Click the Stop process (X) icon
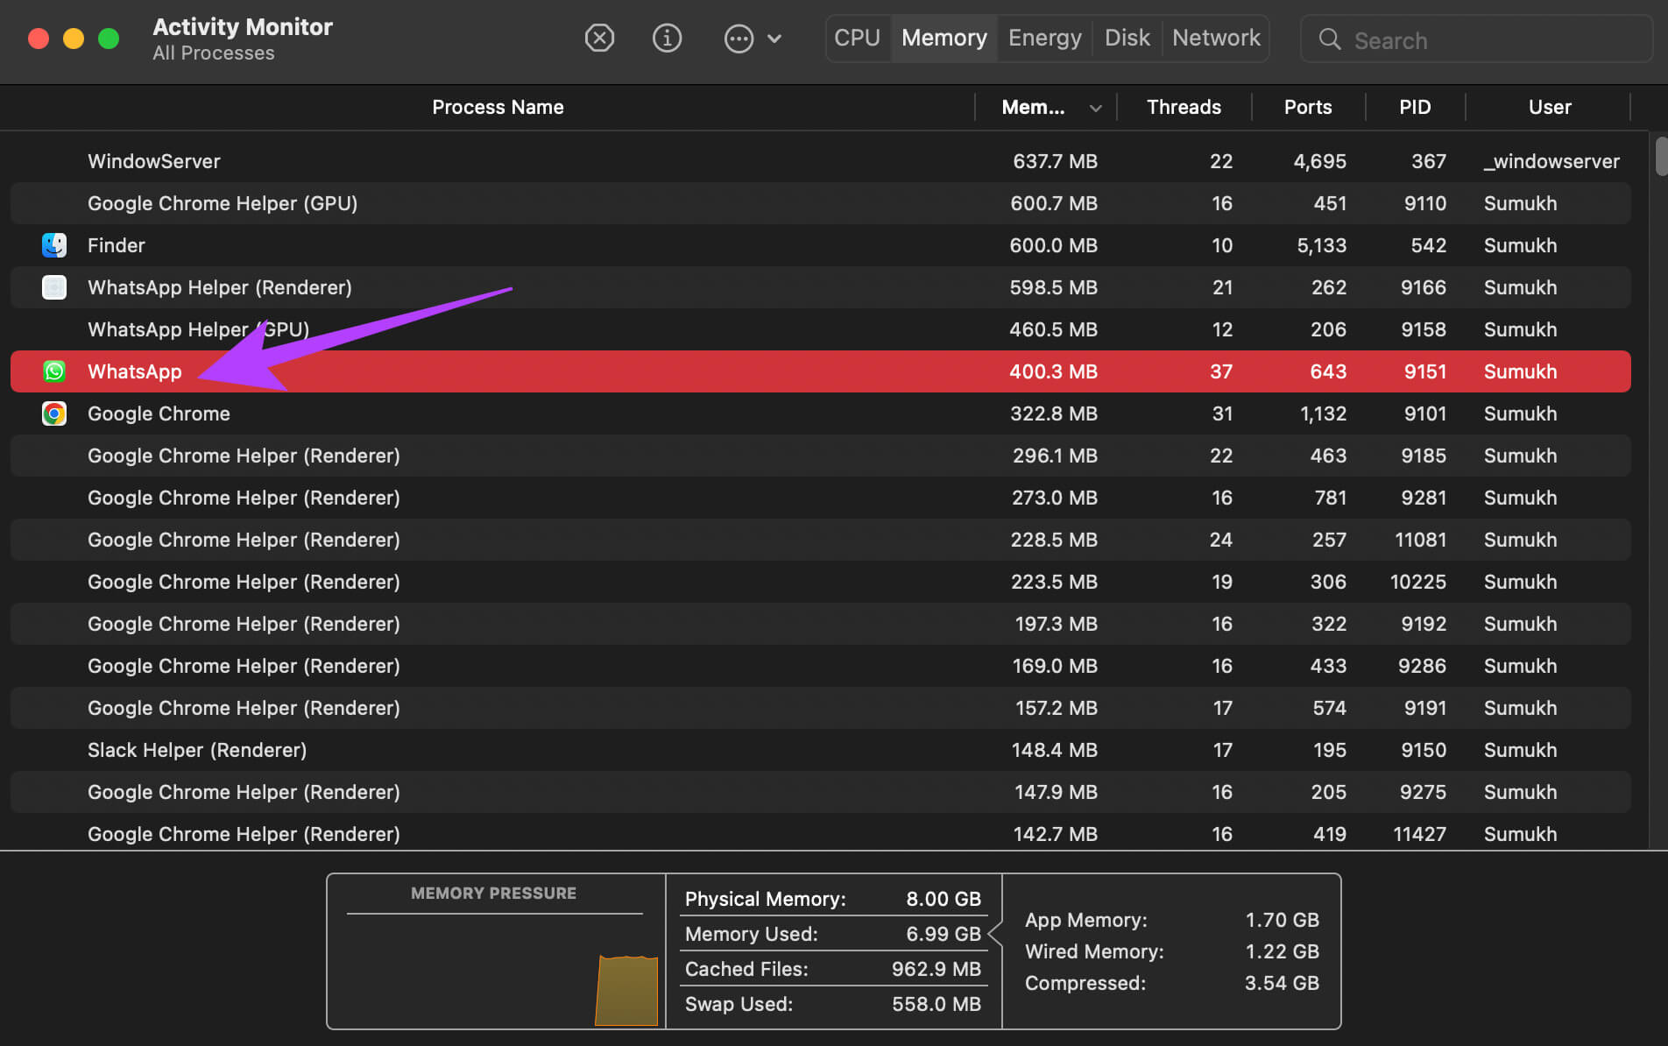This screenshot has width=1668, height=1046. [x=599, y=39]
